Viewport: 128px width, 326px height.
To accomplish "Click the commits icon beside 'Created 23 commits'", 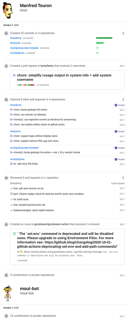I will 6,33.
